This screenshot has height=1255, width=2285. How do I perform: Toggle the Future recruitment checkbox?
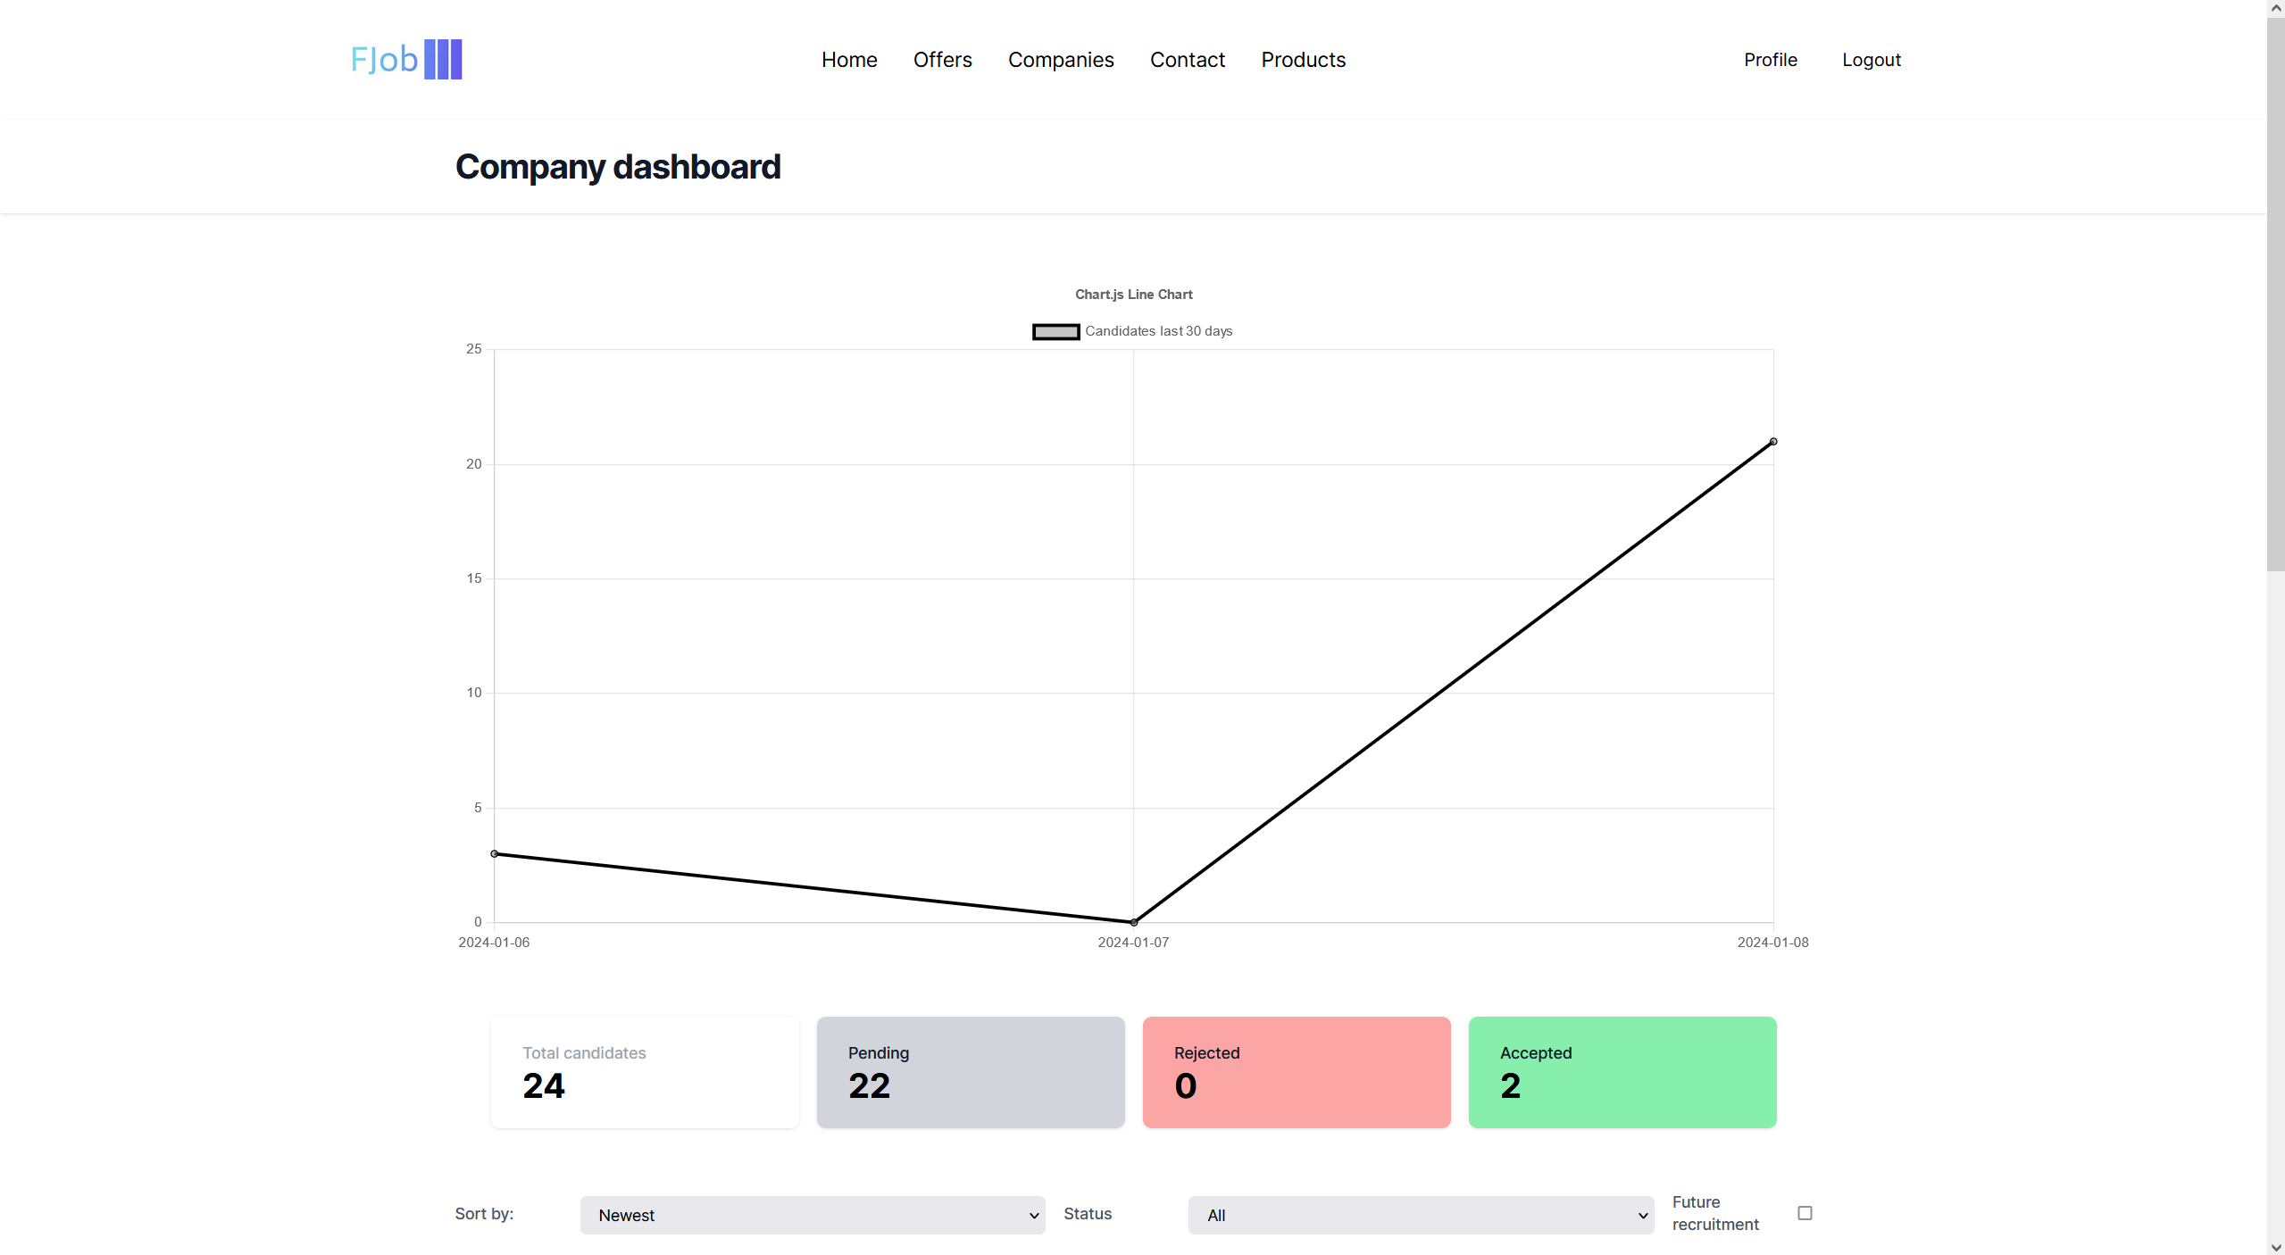pos(1805,1212)
